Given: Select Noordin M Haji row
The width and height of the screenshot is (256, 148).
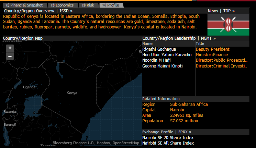Looking at the screenshot, I should point(156,60).
